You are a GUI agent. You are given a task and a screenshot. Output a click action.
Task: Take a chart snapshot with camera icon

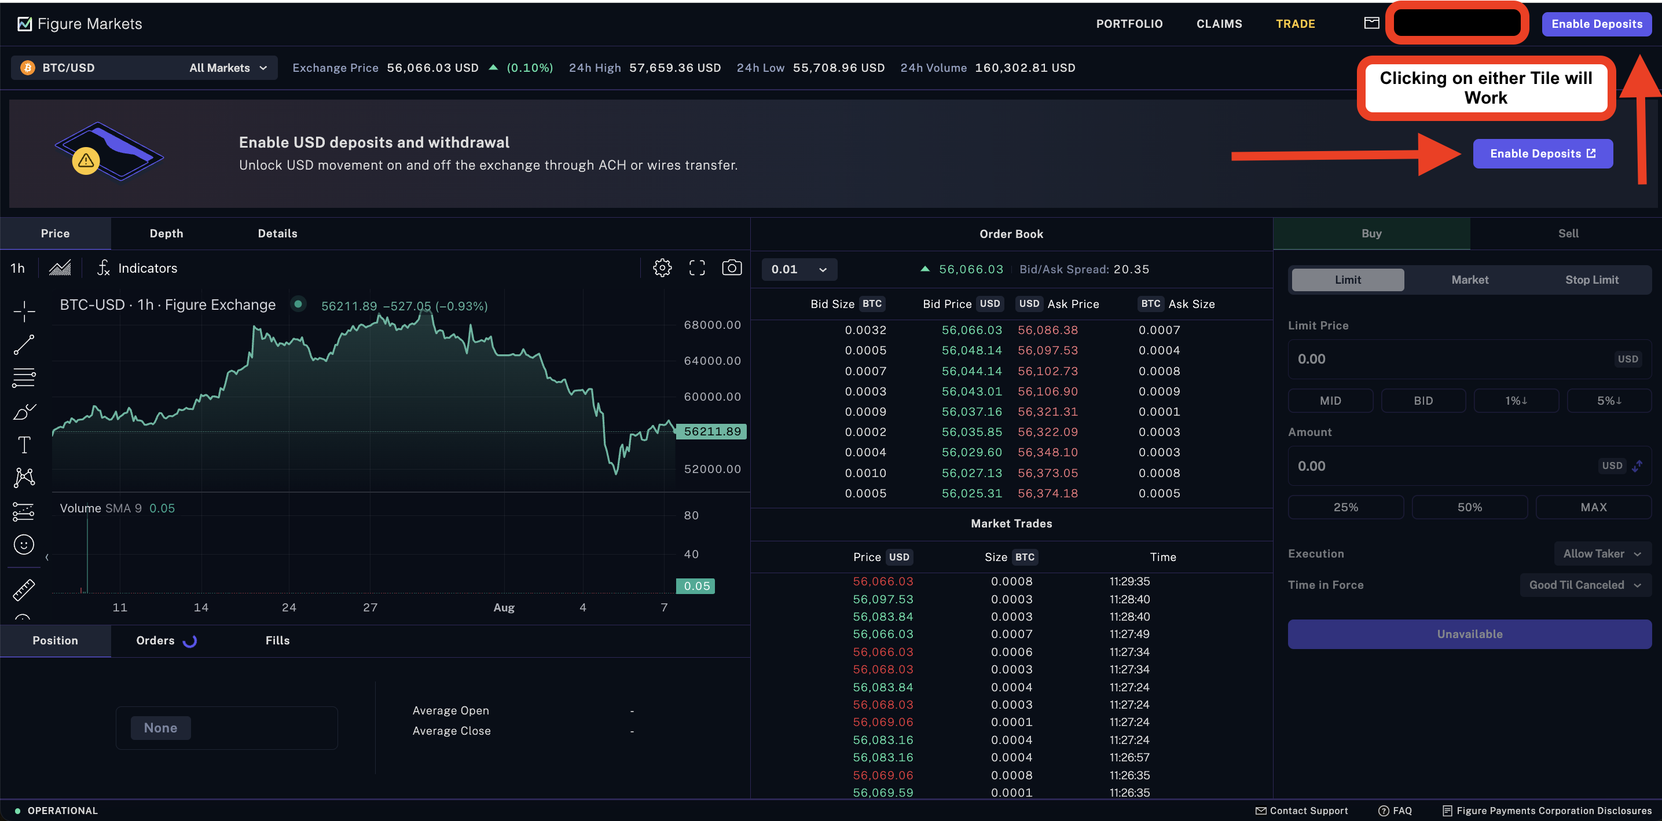pyautogui.click(x=732, y=267)
